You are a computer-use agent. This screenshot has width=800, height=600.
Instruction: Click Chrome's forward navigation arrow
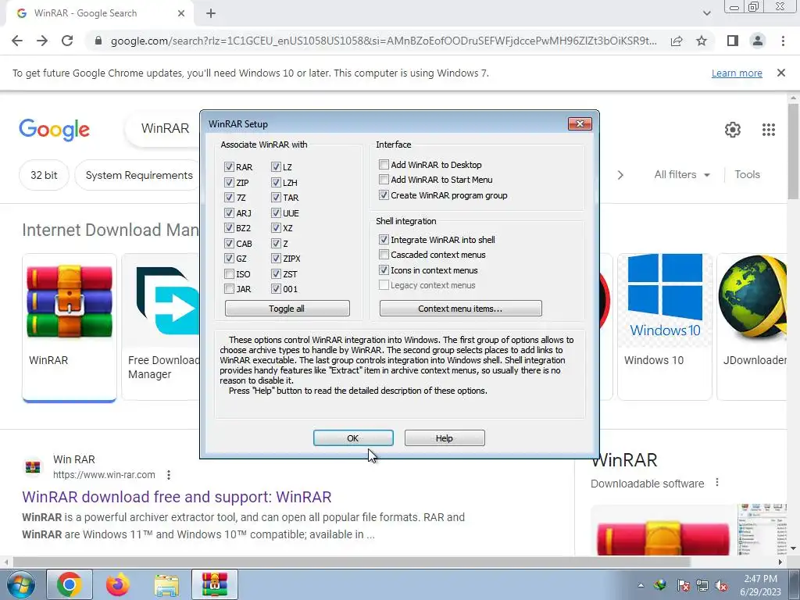pyautogui.click(x=42, y=41)
